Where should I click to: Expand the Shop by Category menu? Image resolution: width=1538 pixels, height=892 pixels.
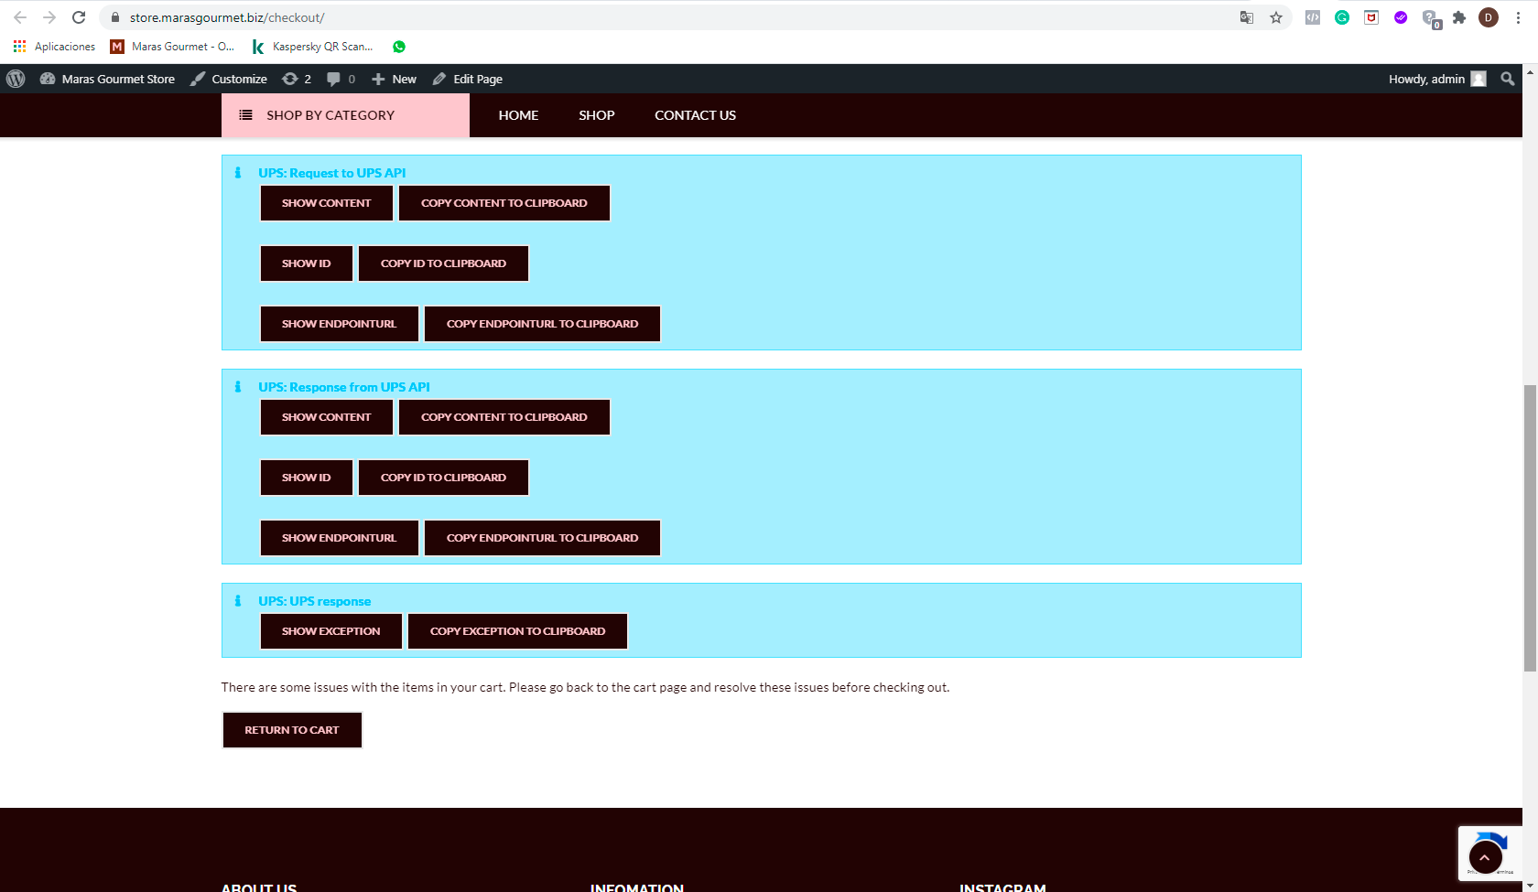[x=345, y=115]
